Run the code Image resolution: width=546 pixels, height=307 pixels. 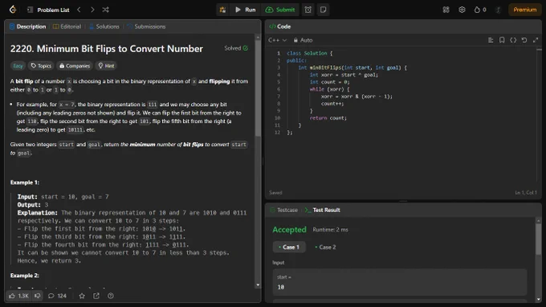(x=246, y=10)
